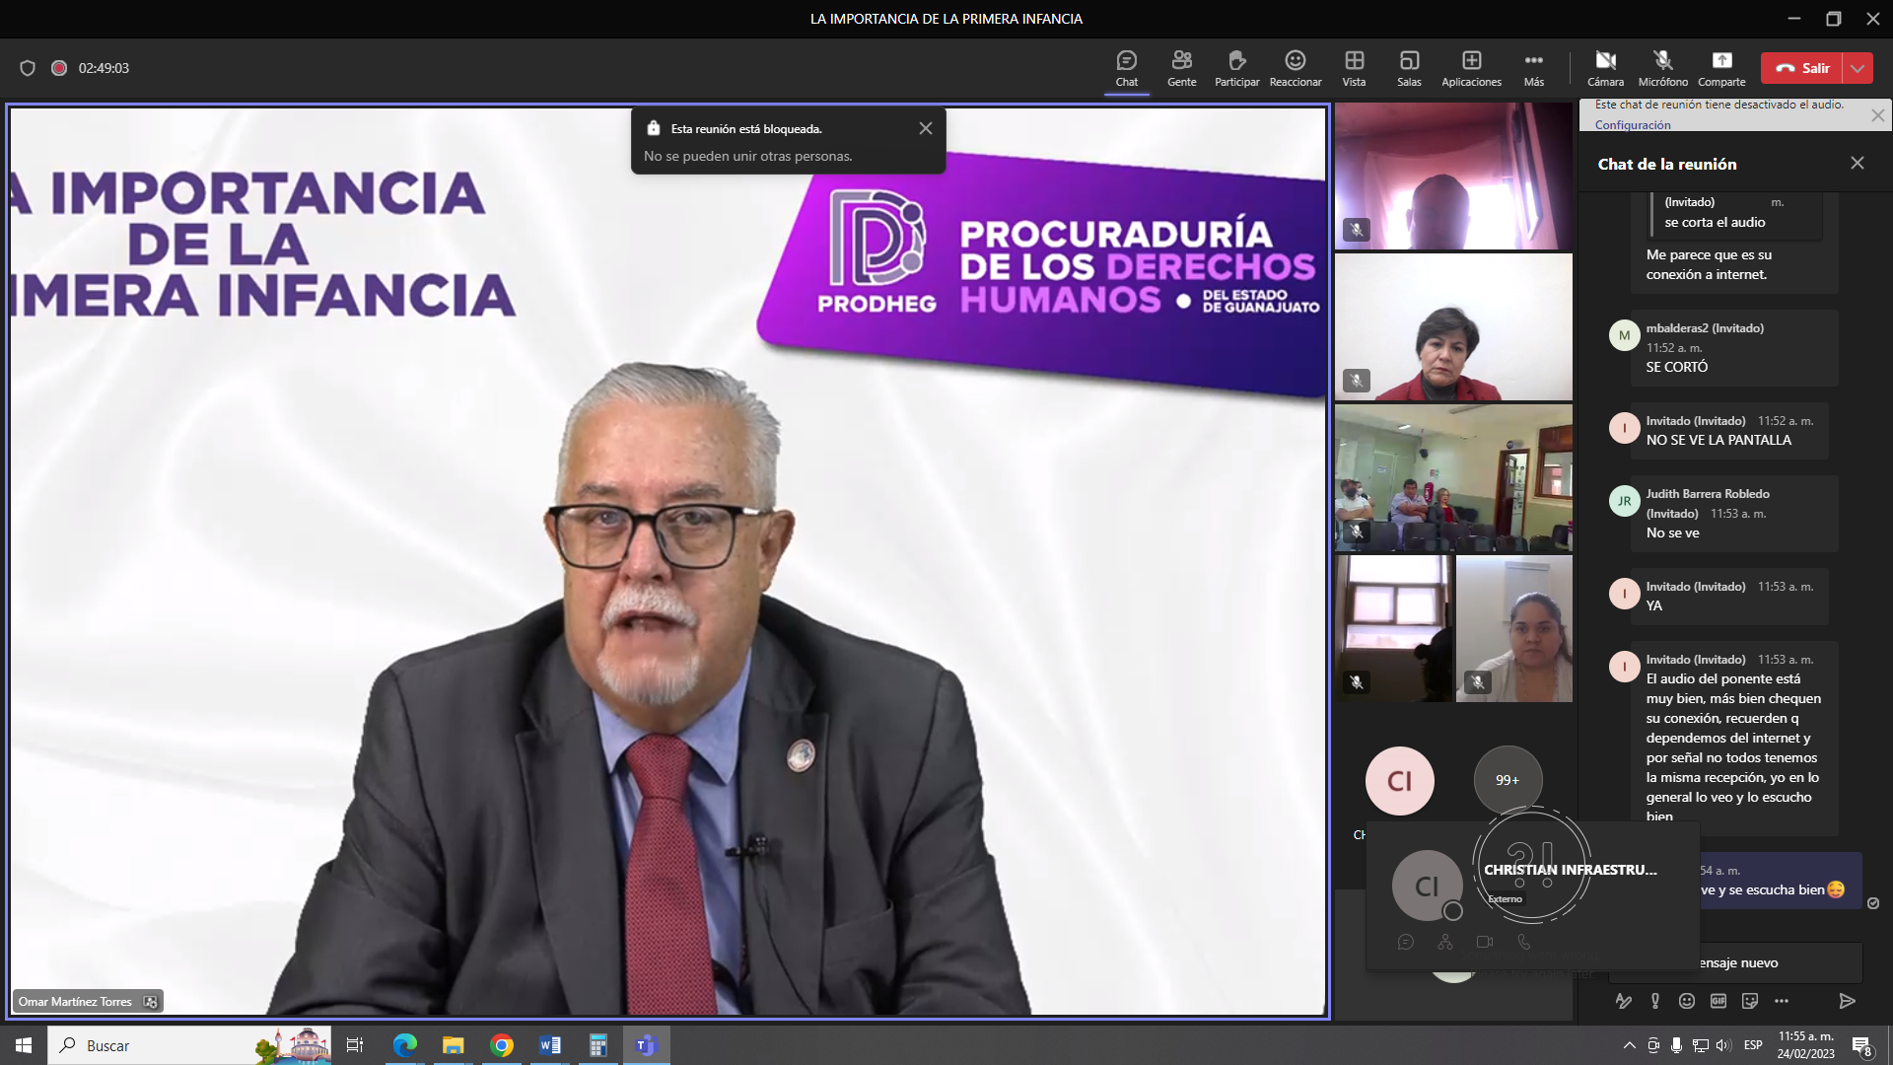Open the Chat panel from meeting toolbar
Screen dimensions: 1893x1065
tap(1126, 68)
